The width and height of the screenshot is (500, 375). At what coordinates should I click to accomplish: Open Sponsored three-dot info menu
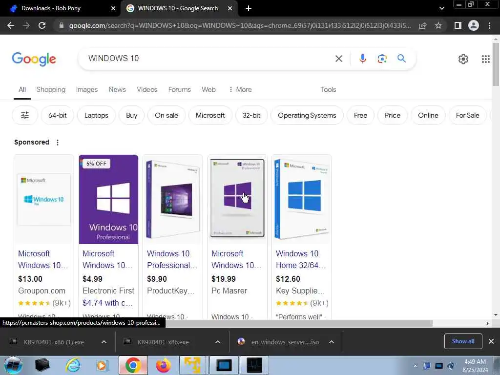point(58,143)
